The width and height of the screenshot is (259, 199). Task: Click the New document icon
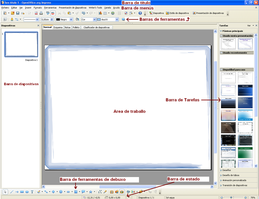(x=5, y=13)
